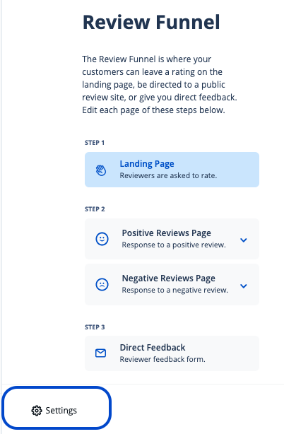The width and height of the screenshot is (284, 434).
Task: Click the Review Funnel heading
Action: [x=151, y=22]
